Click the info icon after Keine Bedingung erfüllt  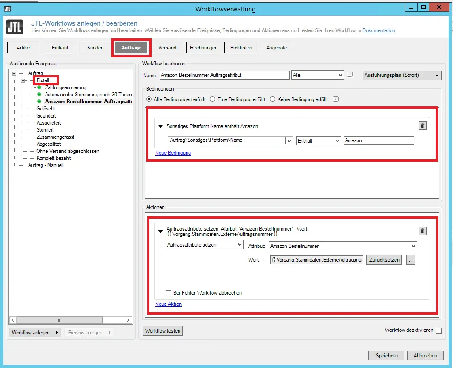335,99
